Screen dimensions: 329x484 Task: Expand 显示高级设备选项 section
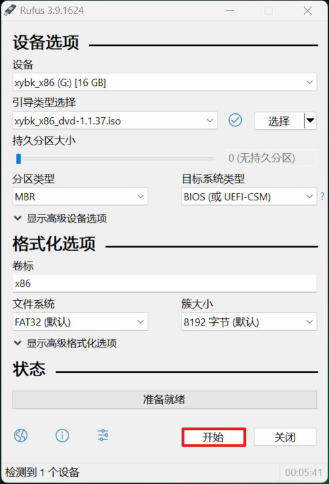coord(60,218)
